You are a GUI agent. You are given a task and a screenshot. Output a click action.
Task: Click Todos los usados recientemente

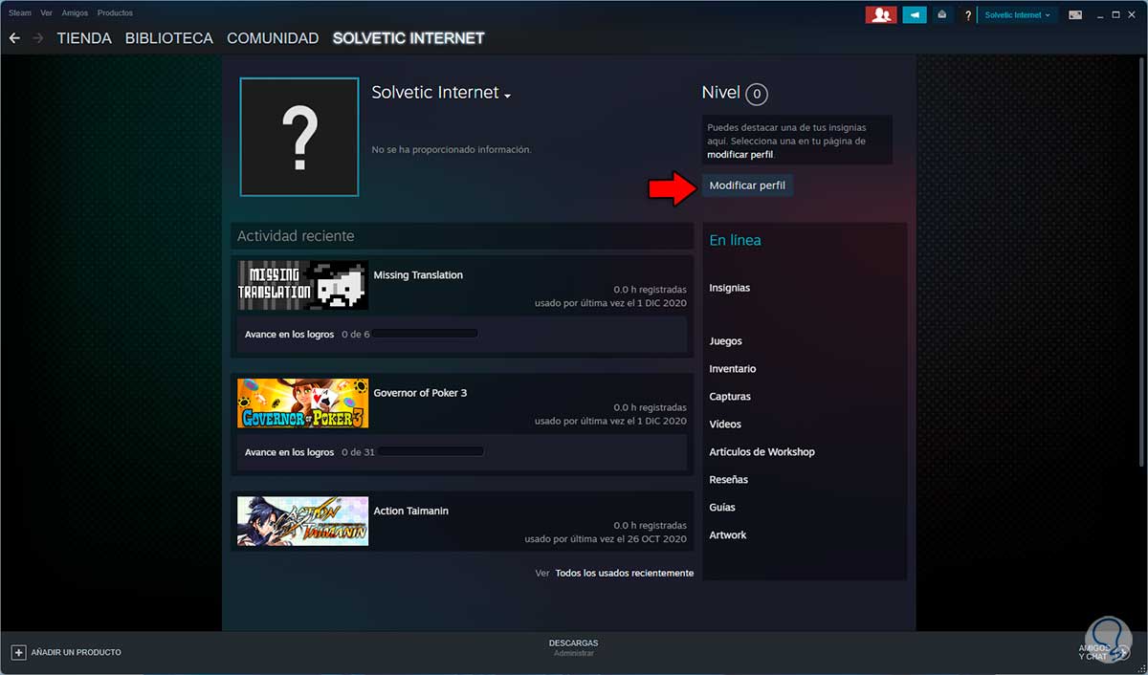[624, 574]
